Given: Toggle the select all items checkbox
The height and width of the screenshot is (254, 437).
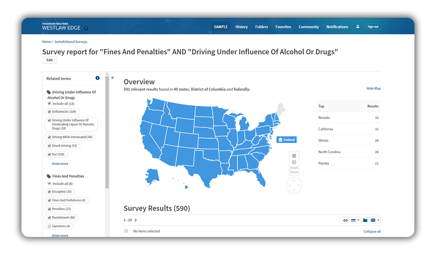Looking at the screenshot, I should tap(126, 231).
